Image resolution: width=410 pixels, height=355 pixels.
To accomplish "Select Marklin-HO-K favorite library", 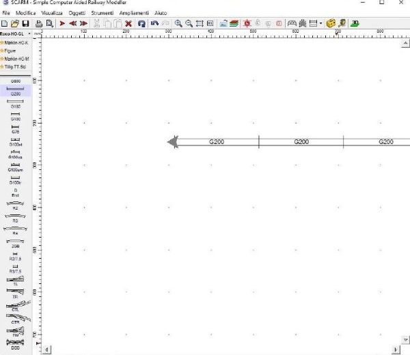I will coord(15,42).
